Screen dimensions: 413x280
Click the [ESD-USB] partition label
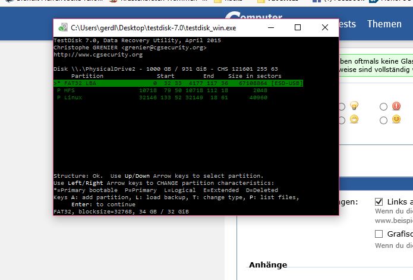tap(286, 83)
